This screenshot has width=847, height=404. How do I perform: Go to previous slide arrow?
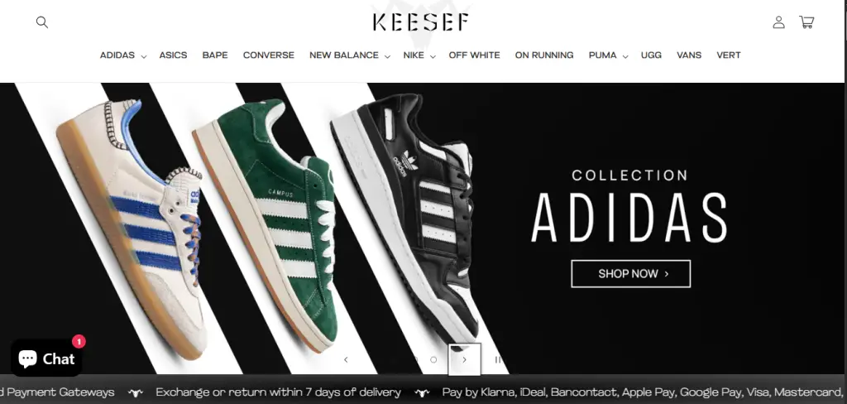346,359
